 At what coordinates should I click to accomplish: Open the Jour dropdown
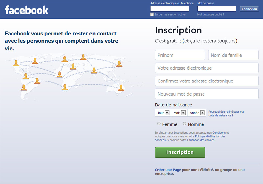(x=163, y=113)
